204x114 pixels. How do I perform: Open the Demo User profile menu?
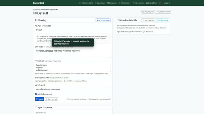(x=151, y=3)
